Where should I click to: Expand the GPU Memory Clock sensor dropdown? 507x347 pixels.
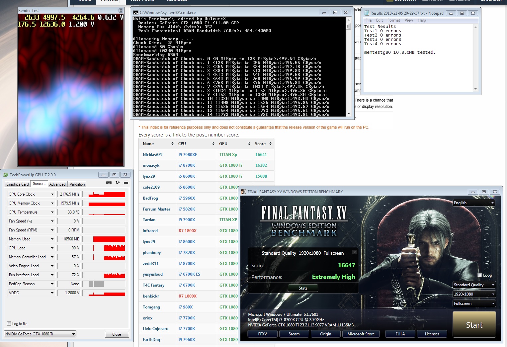[52, 203]
